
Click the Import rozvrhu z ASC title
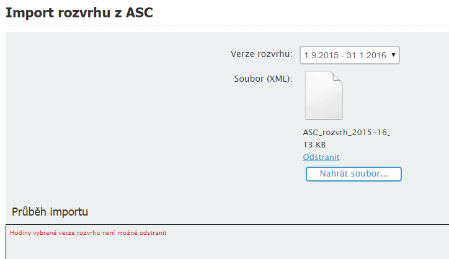pyautogui.click(x=79, y=12)
